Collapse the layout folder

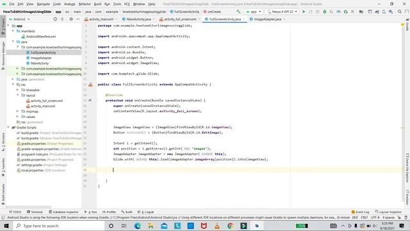pos(18,95)
